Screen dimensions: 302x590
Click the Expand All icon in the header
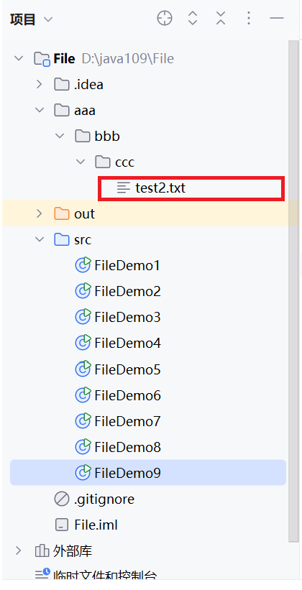[x=193, y=18]
